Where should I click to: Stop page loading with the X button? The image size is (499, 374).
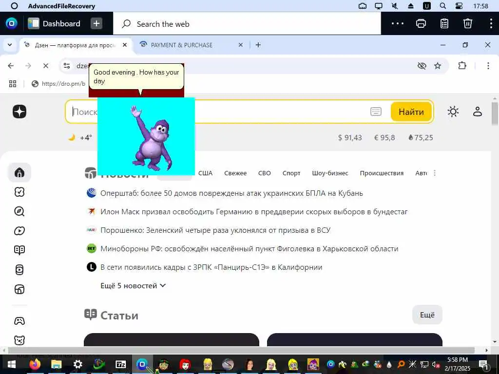coord(46,66)
